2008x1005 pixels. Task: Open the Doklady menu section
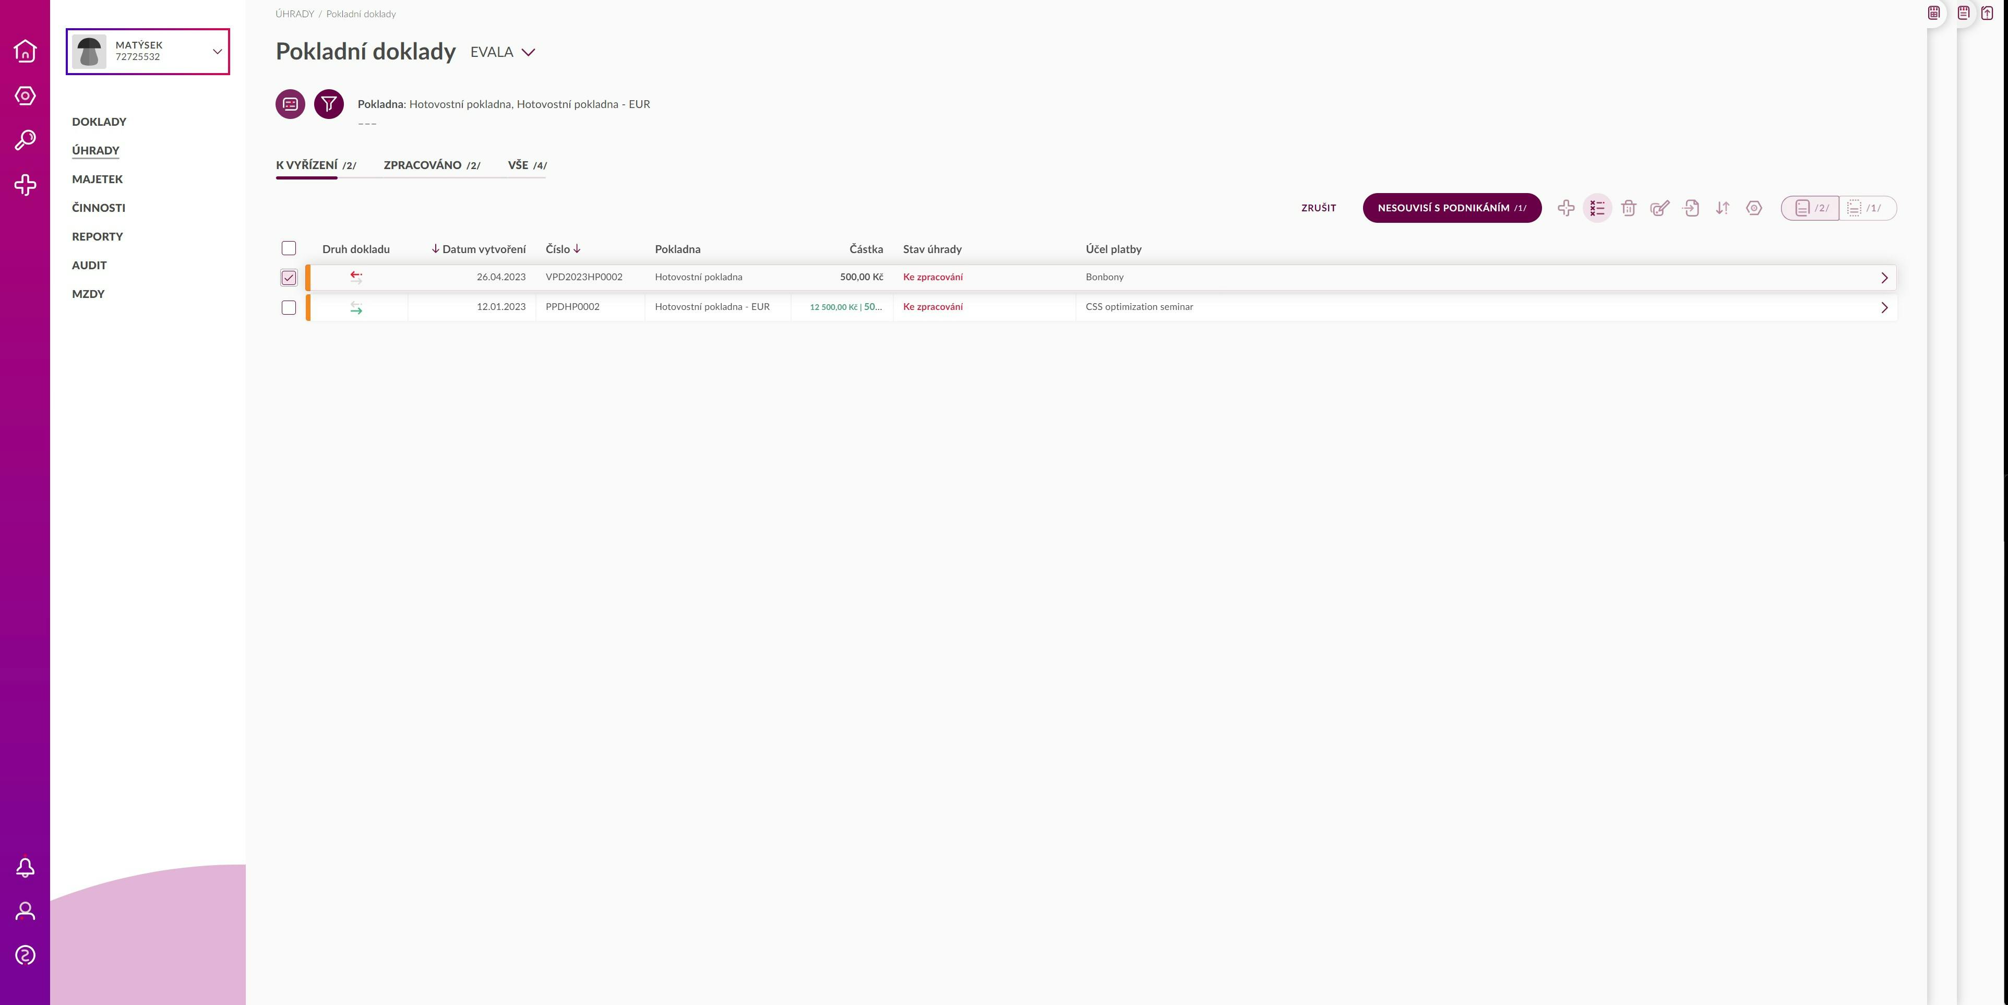99,122
